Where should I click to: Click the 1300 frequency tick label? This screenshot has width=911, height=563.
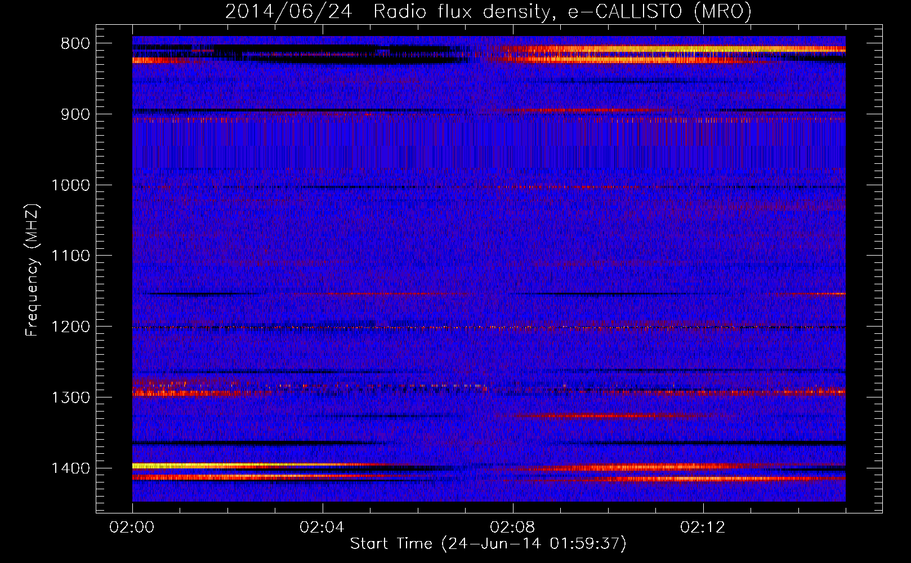70,398
